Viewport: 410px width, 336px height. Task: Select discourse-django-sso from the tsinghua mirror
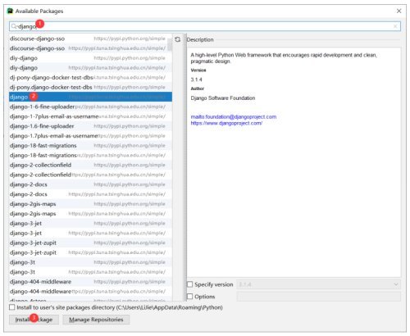point(90,48)
